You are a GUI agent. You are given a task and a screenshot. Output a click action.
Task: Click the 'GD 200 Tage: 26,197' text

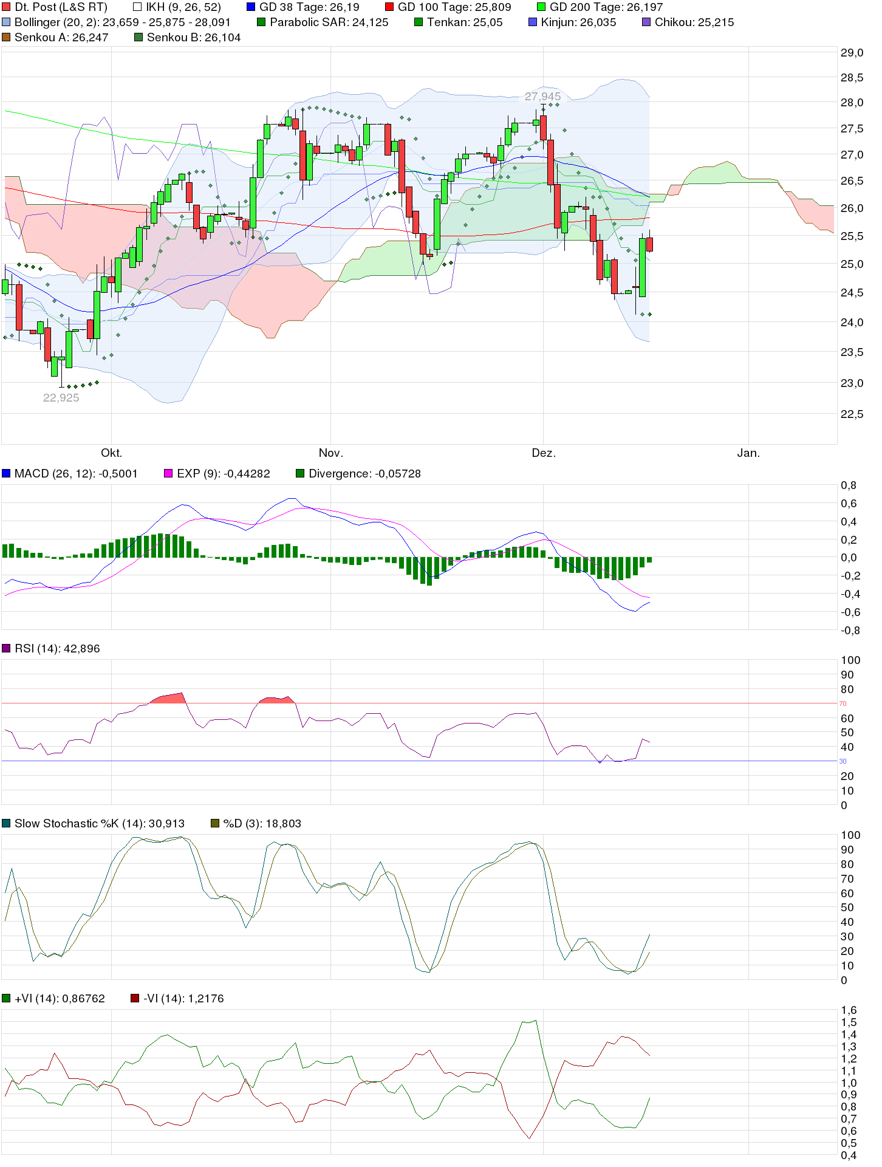coord(606,7)
